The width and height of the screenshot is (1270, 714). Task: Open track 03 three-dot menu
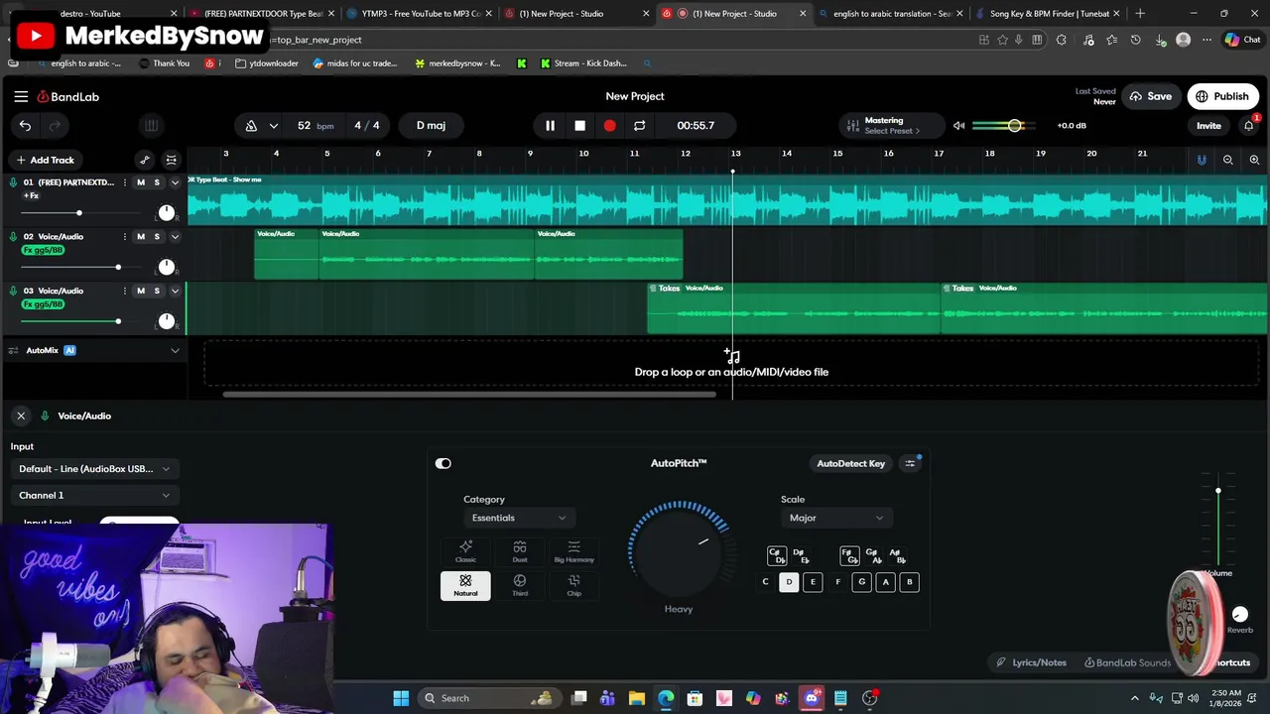tap(124, 291)
